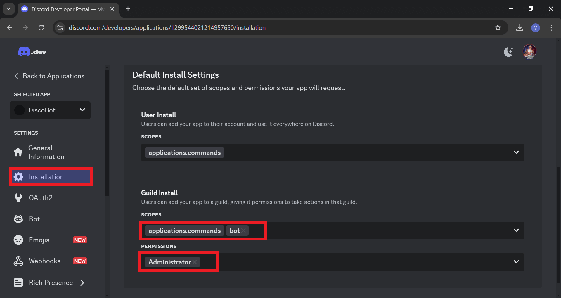Click the User Install applications.commands scope tag

[x=184, y=153]
